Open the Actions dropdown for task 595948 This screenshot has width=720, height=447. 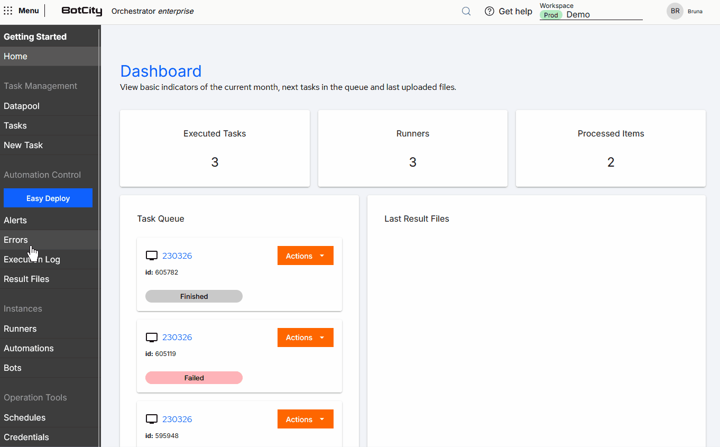point(305,418)
